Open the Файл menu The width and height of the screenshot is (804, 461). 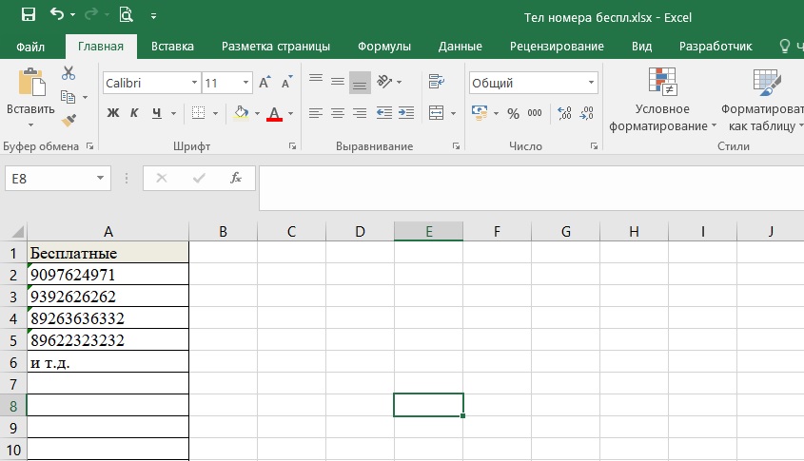coord(30,46)
